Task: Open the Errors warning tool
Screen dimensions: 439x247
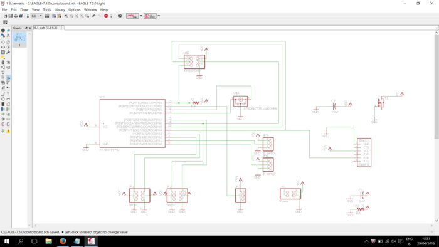Action: click(8, 130)
